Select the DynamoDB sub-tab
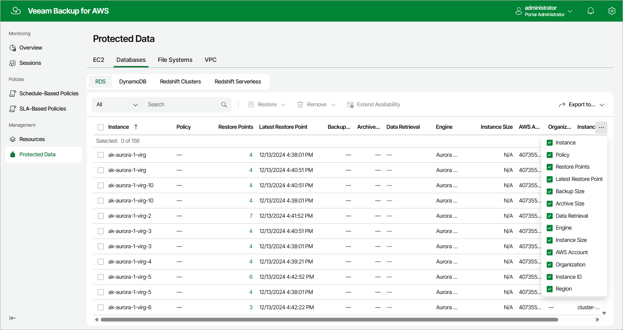The image size is (623, 330). pos(133,82)
